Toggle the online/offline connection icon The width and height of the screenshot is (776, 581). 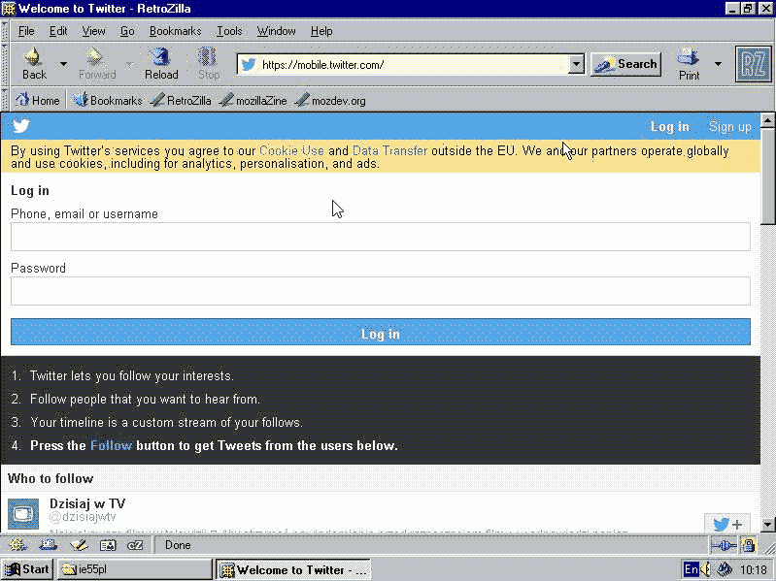coord(724,545)
